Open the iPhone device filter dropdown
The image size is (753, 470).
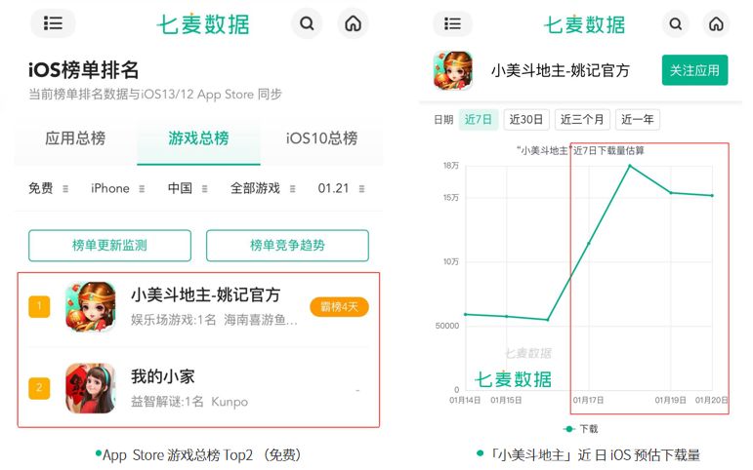117,188
